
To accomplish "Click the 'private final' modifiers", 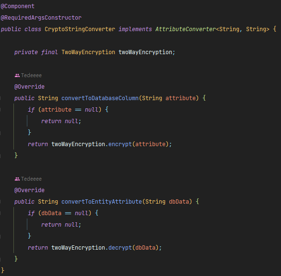I will (x=36, y=52).
